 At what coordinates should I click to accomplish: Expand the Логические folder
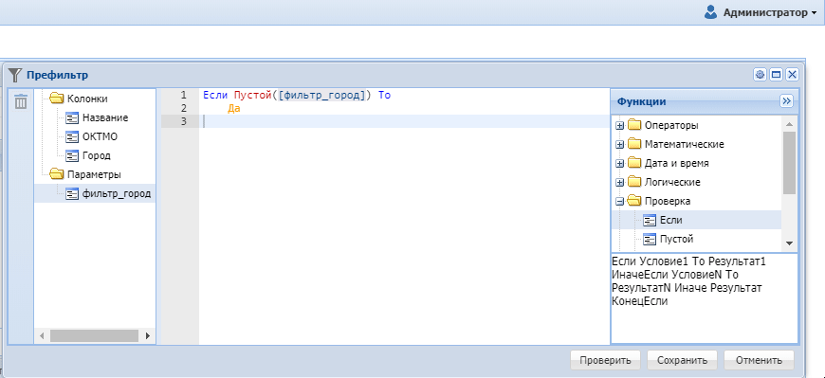coord(620,183)
